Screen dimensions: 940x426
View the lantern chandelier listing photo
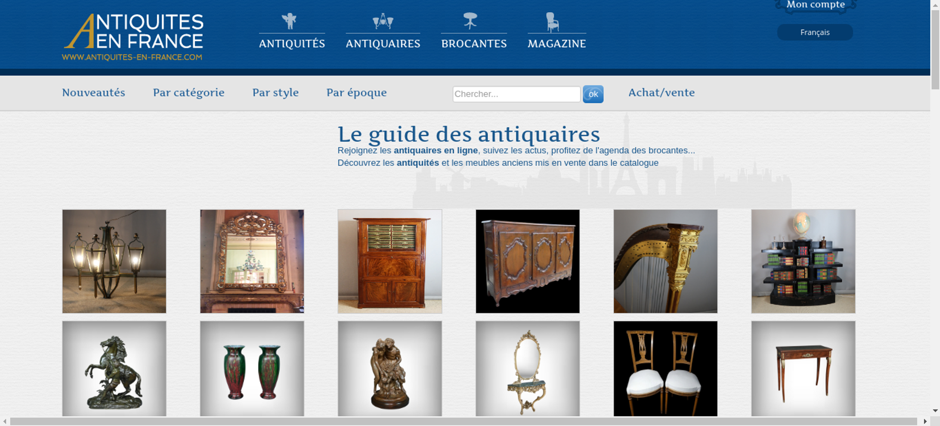(x=114, y=261)
